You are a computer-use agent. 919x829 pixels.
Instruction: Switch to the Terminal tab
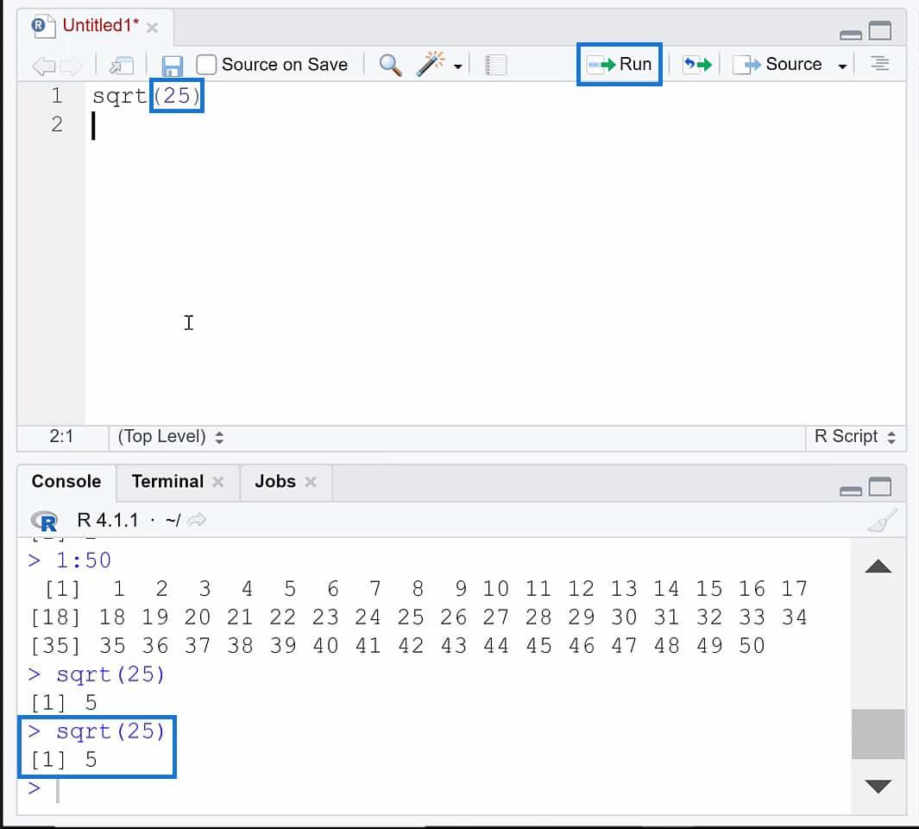click(x=167, y=481)
